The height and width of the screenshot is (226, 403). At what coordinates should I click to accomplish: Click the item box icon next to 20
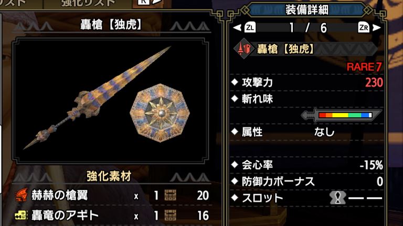click(170, 195)
